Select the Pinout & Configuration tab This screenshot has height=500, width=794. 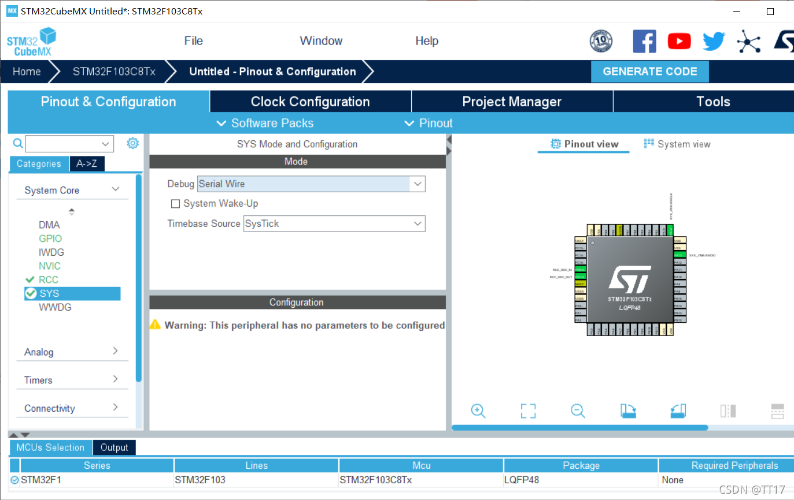click(x=108, y=102)
